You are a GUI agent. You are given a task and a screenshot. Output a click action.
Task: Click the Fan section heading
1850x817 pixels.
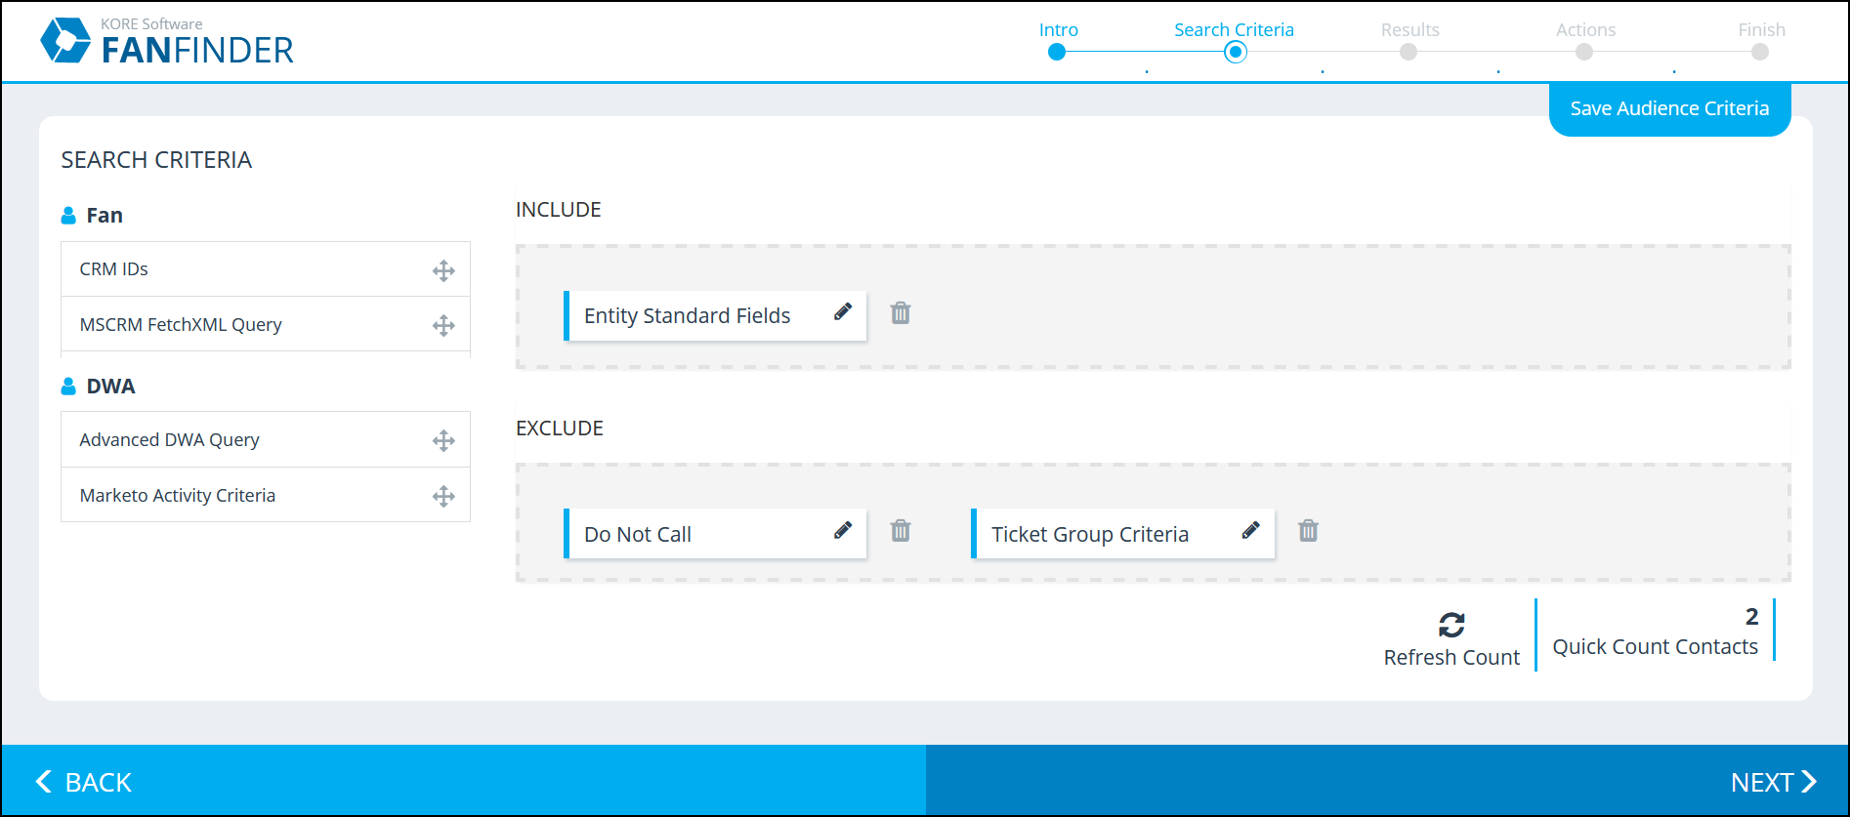[105, 216]
